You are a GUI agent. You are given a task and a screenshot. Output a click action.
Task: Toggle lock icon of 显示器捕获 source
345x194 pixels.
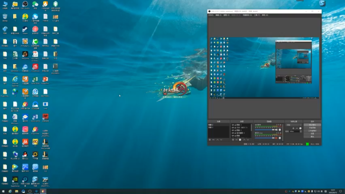coord(235,133)
